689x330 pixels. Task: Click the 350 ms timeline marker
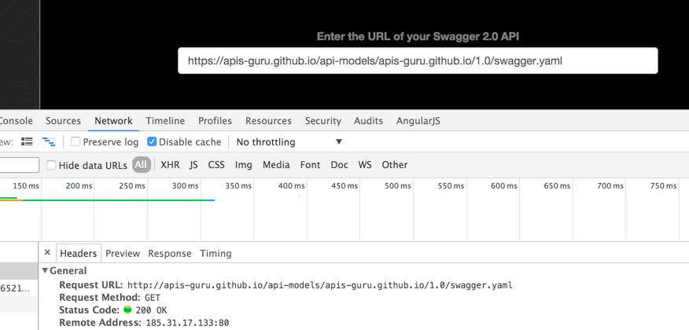point(238,186)
